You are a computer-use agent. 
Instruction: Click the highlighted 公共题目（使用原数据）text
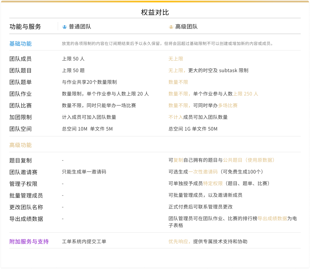click(249, 160)
